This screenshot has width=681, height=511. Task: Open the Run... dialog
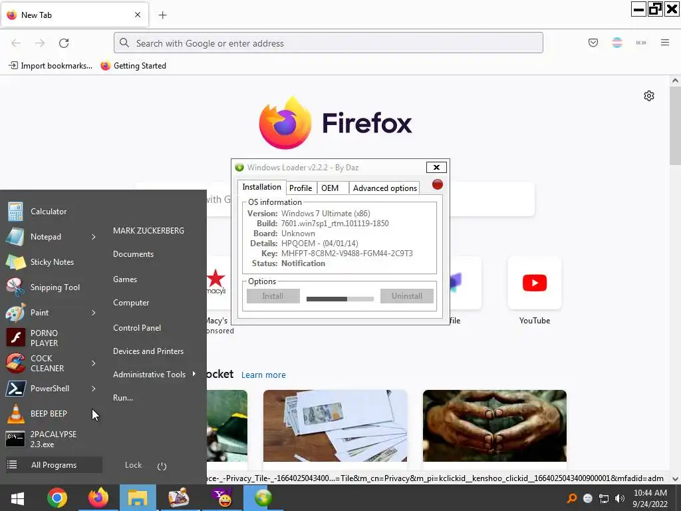[123, 398]
